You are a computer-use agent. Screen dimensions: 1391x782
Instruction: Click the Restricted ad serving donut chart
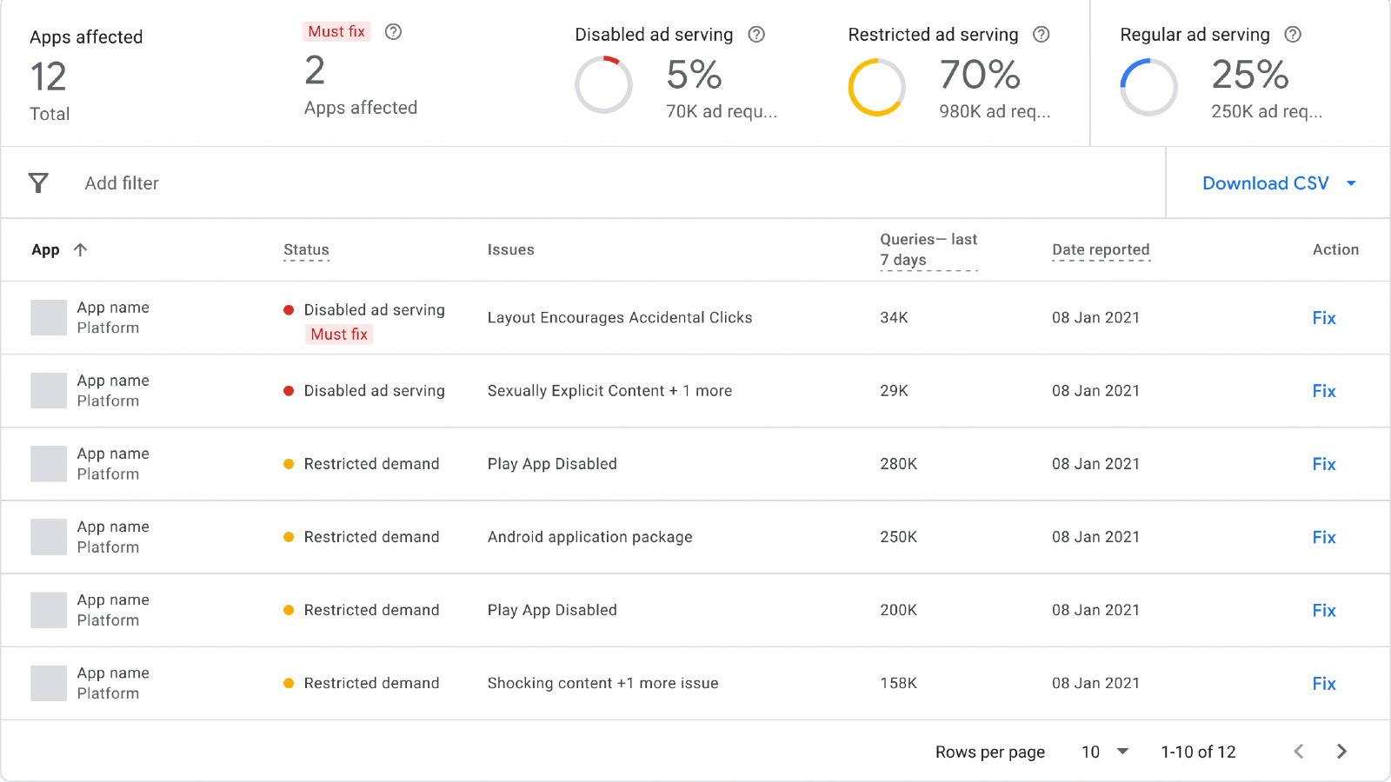pos(877,87)
